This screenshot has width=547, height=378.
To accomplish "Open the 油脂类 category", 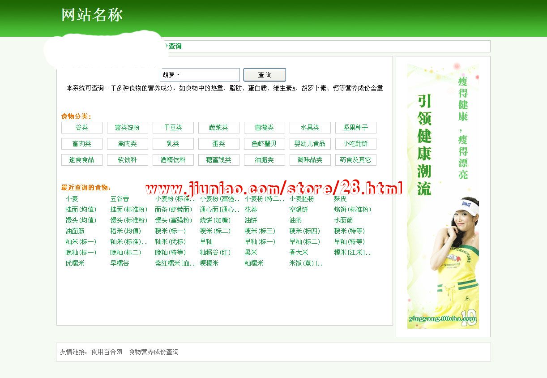I will click(265, 160).
